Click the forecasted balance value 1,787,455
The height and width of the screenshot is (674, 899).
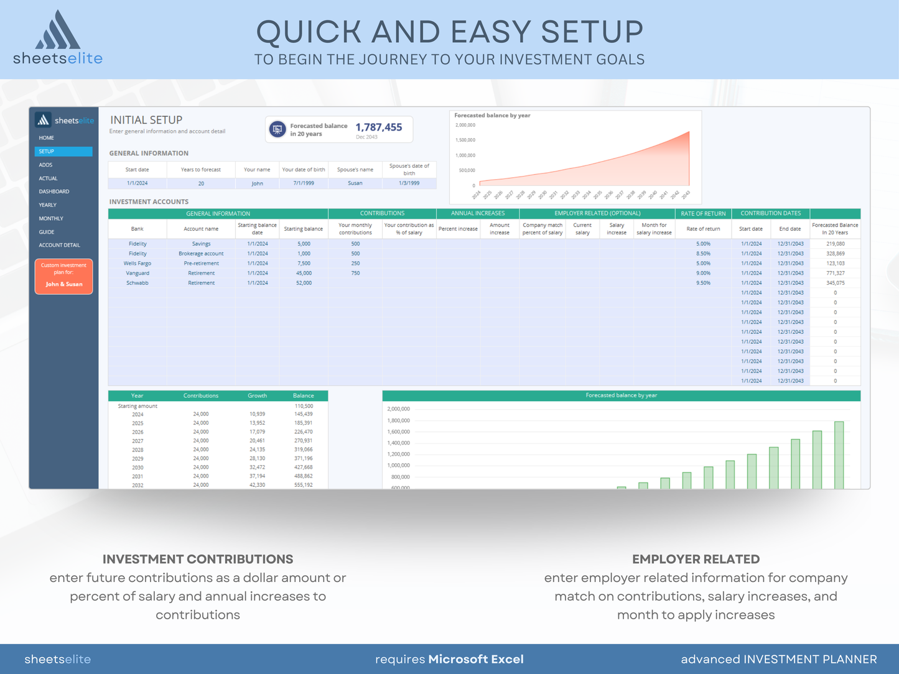[379, 127]
